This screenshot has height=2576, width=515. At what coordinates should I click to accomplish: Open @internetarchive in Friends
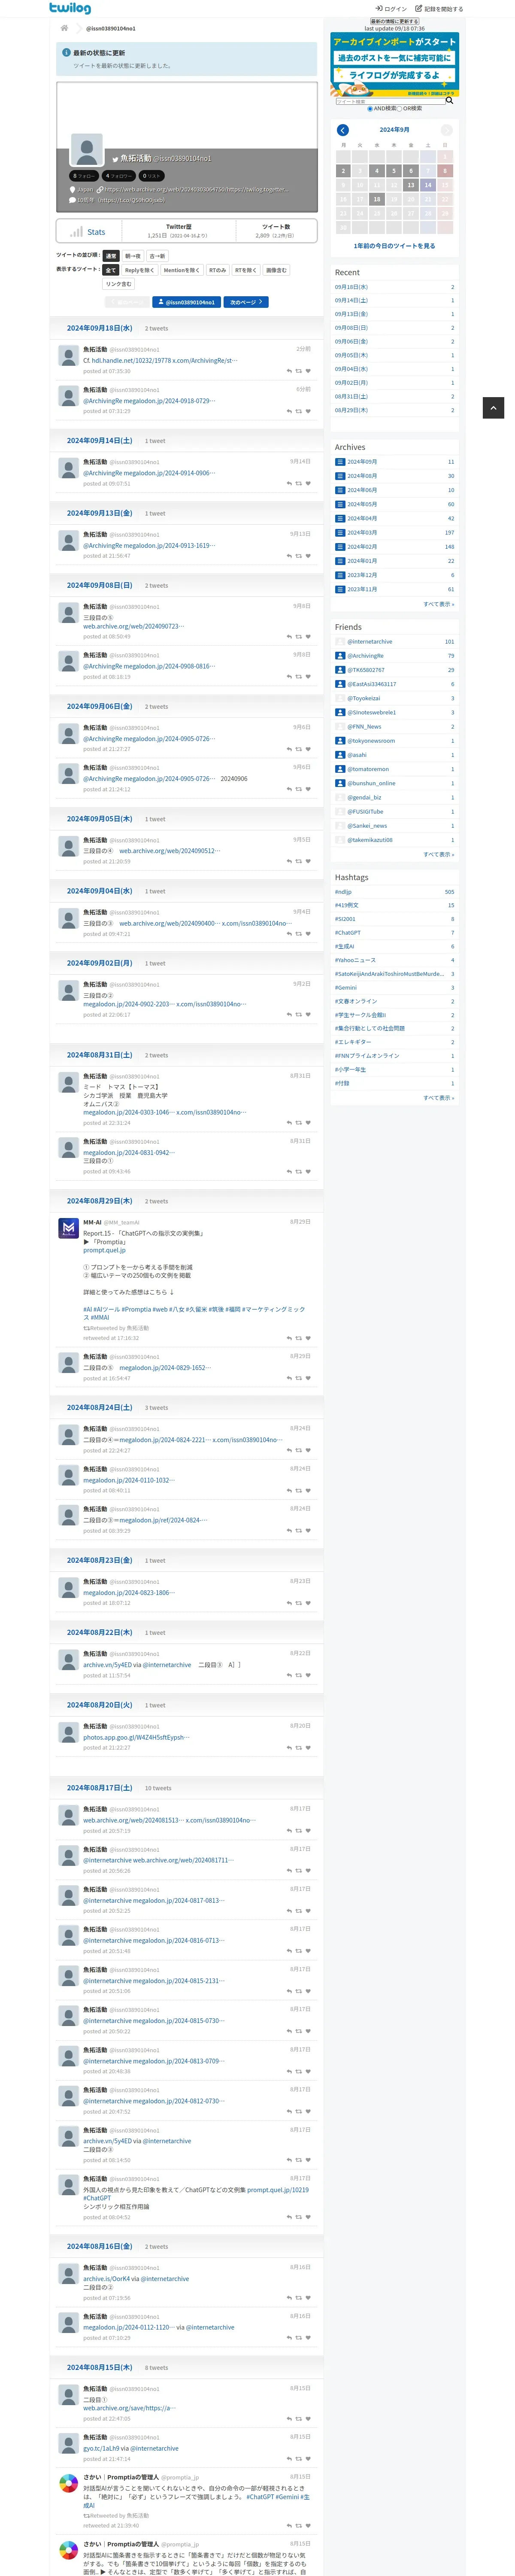pos(370,642)
